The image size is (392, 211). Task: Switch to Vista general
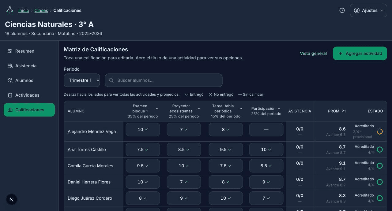coord(313,53)
